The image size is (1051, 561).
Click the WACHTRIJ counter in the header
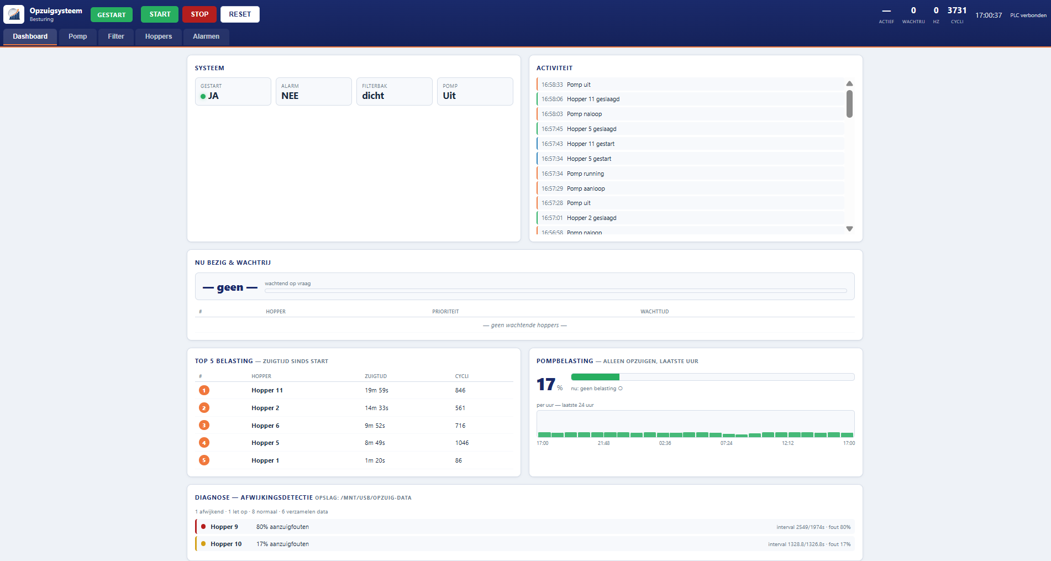[x=913, y=14]
